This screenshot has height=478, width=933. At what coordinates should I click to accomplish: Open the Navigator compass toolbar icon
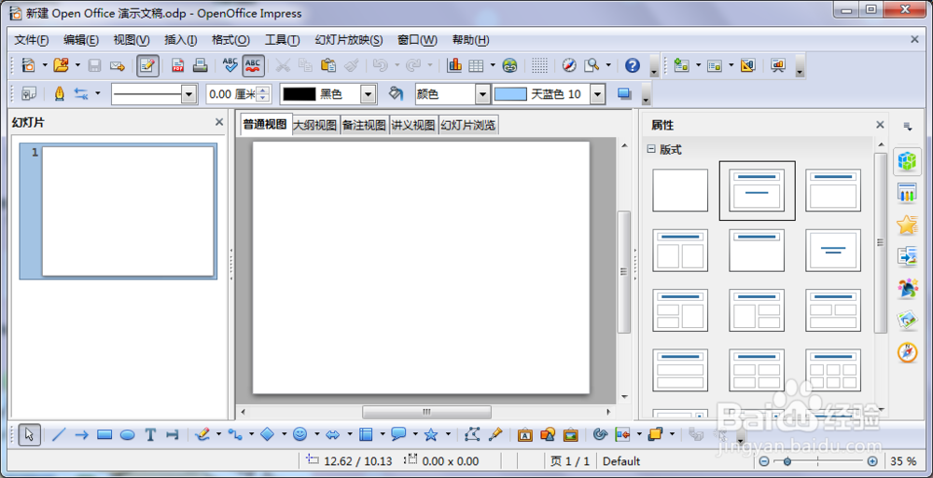tap(569, 65)
